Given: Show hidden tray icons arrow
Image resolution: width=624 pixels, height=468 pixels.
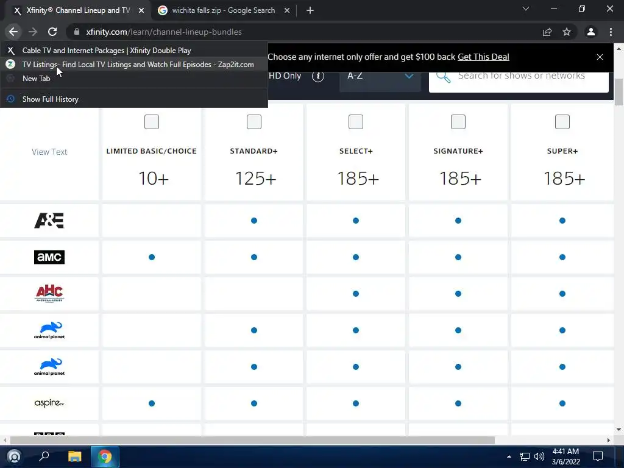Looking at the screenshot, I should [509, 456].
